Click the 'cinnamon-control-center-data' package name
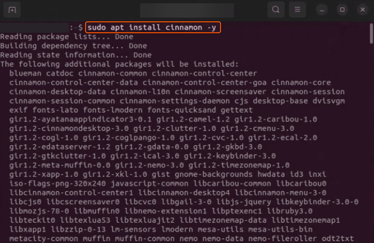Screen dimensions: 374x243 (74, 83)
